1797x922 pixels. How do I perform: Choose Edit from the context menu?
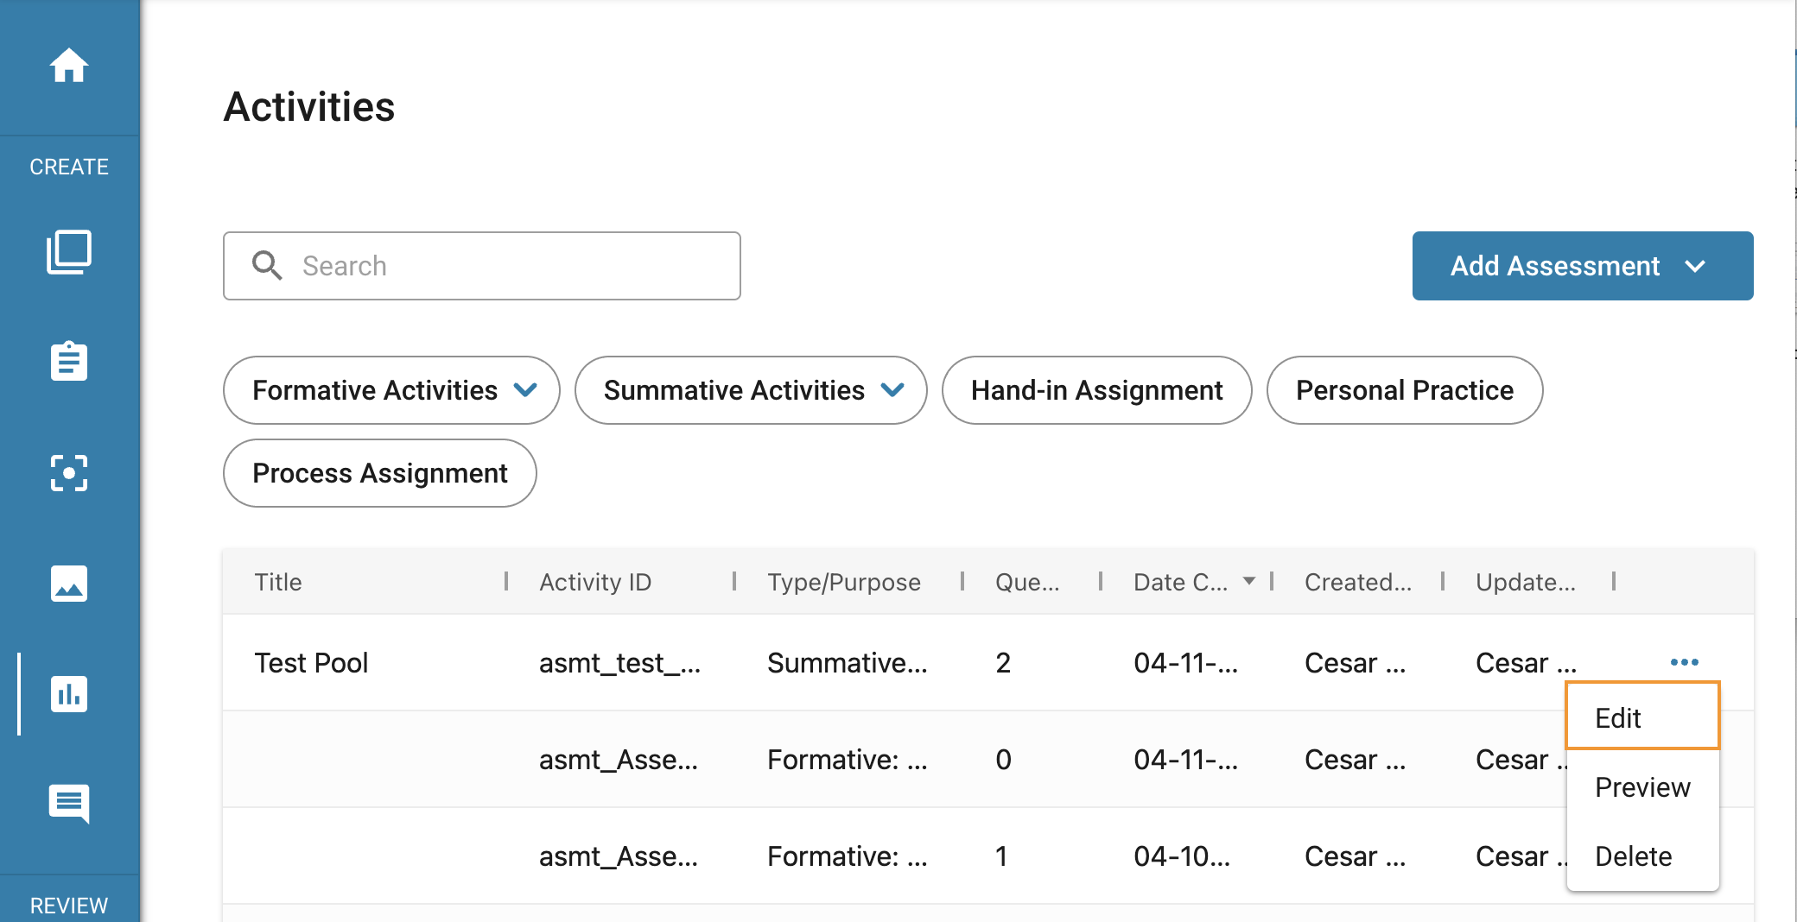click(x=1642, y=717)
